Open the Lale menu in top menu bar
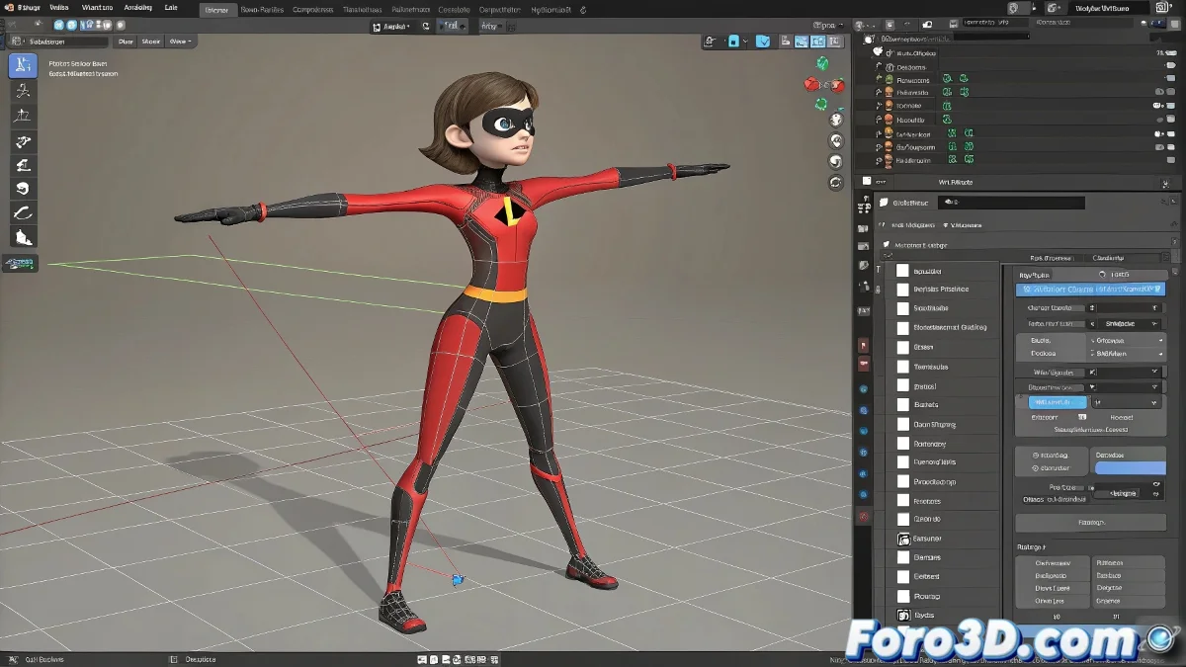 tap(171, 8)
